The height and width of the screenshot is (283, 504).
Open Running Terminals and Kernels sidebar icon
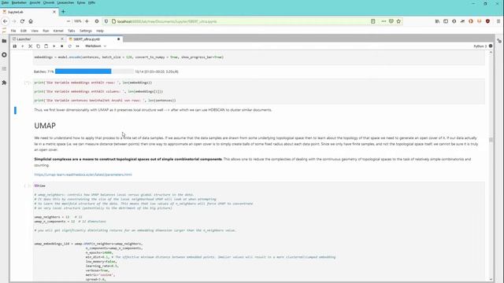[4, 55]
